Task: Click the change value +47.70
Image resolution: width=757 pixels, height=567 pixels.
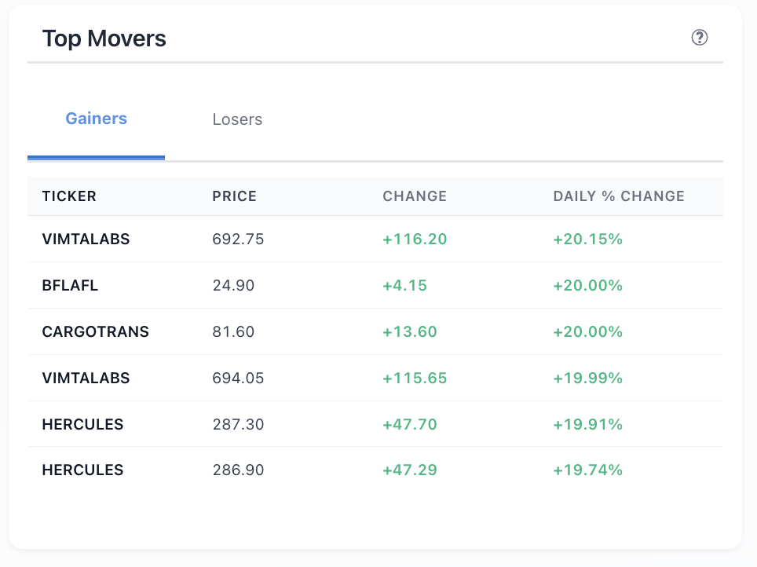Action: (x=409, y=425)
